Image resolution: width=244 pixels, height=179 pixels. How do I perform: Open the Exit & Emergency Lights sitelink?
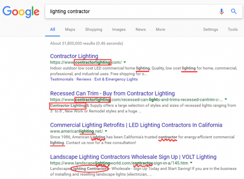pos(116,79)
